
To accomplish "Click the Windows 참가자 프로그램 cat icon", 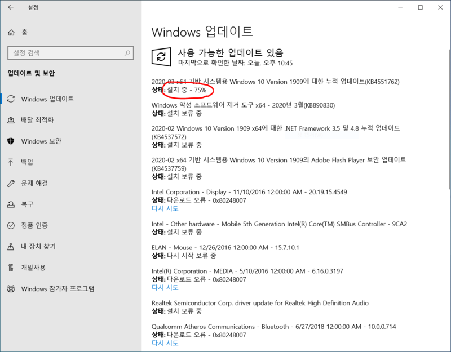I will tap(11, 288).
